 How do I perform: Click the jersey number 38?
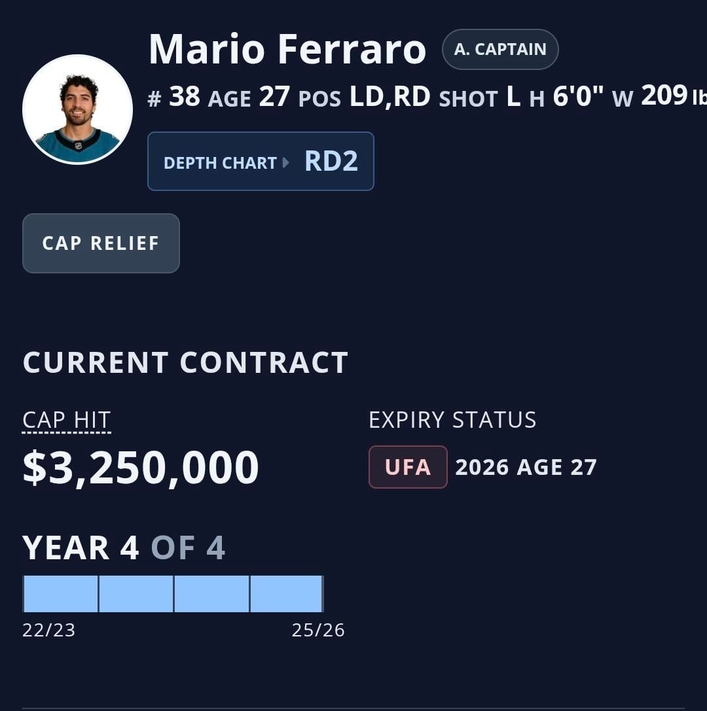tap(184, 97)
